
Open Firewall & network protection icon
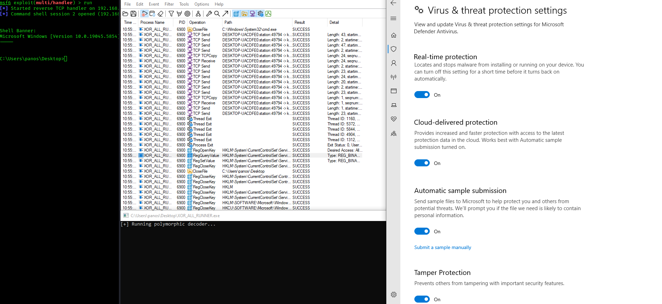394,77
